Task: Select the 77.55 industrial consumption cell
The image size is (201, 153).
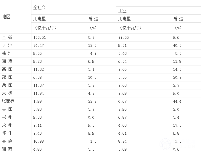Action: pyautogui.click(x=123, y=38)
